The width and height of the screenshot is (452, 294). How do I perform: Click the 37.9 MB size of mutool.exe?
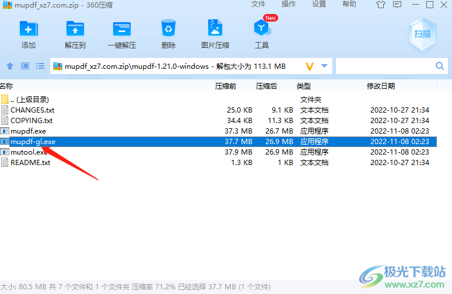point(239,152)
